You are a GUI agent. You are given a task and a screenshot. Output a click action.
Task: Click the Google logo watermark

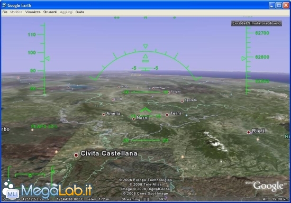tap(268, 186)
